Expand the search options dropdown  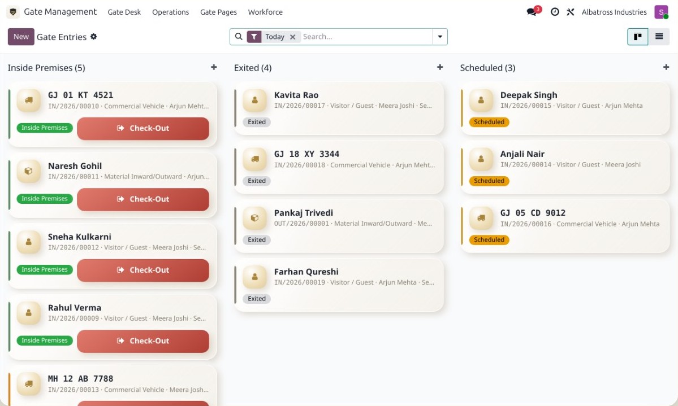[x=440, y=37]
